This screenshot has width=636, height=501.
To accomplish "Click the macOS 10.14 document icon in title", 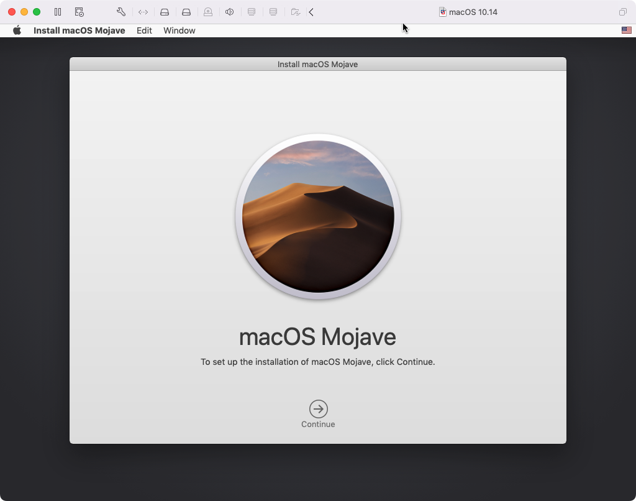I will pyautogui.click(x=442, y=12).
